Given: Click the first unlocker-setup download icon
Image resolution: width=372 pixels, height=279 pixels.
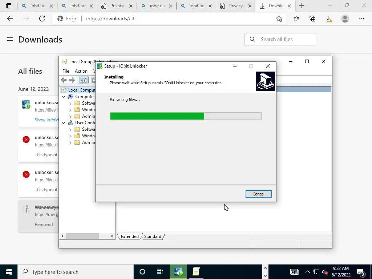Looking at the screenshot, I should click(26, 105).
